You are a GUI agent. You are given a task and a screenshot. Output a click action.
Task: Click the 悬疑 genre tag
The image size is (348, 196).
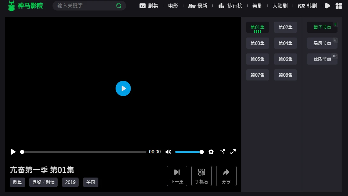click(x=37, y=182)
